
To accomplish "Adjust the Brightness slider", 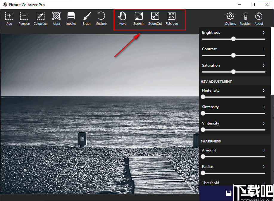I will point(233,39).
